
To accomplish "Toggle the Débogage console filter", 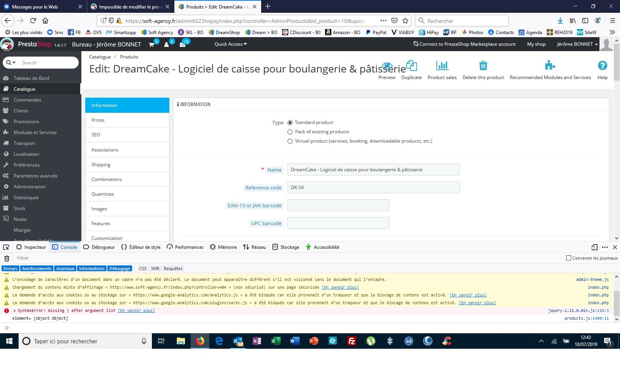I will click(x=120, y=269).
